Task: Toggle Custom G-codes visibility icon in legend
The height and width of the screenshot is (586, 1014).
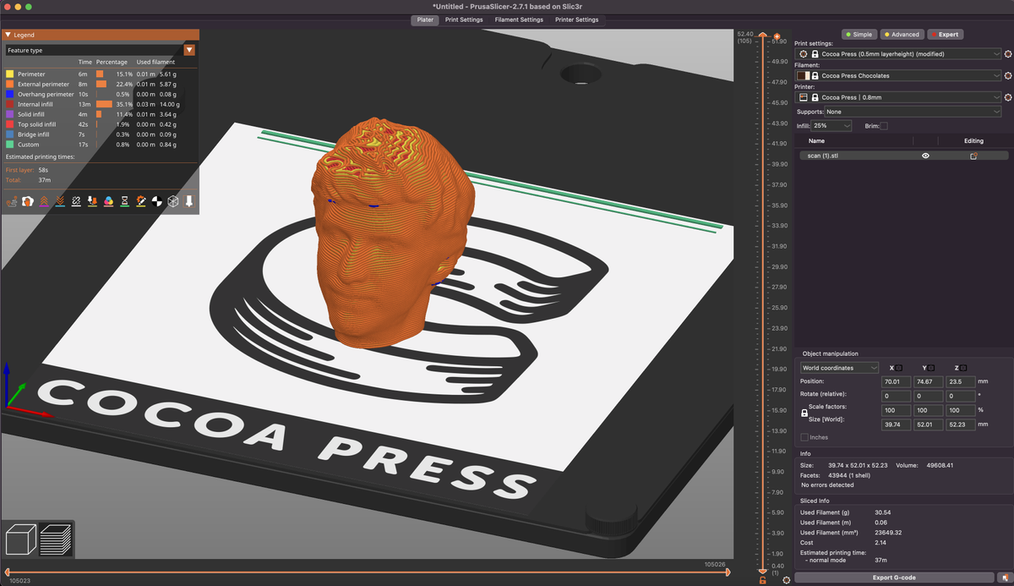Action: click(140, 201)
